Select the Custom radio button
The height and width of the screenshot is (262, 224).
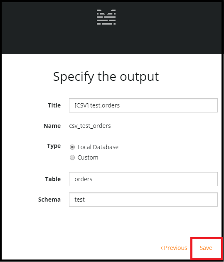(x=72, y=157)
